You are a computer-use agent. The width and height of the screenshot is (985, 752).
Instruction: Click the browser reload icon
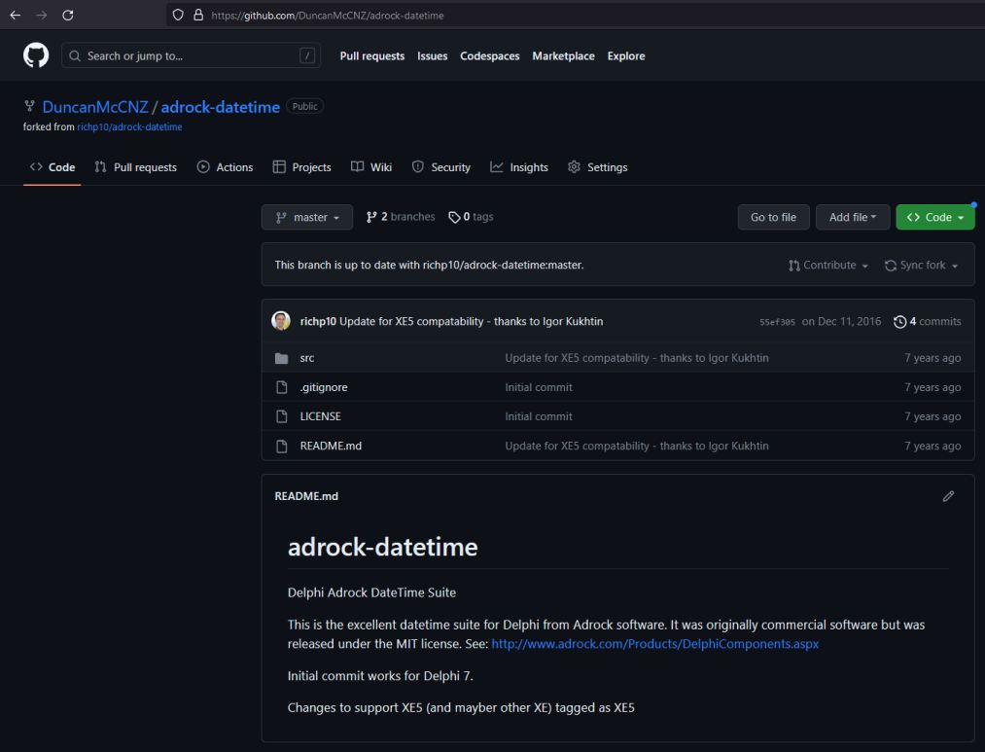[67, 15]
